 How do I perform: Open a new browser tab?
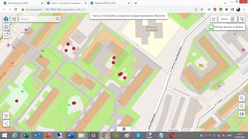[x=136, y=3]
